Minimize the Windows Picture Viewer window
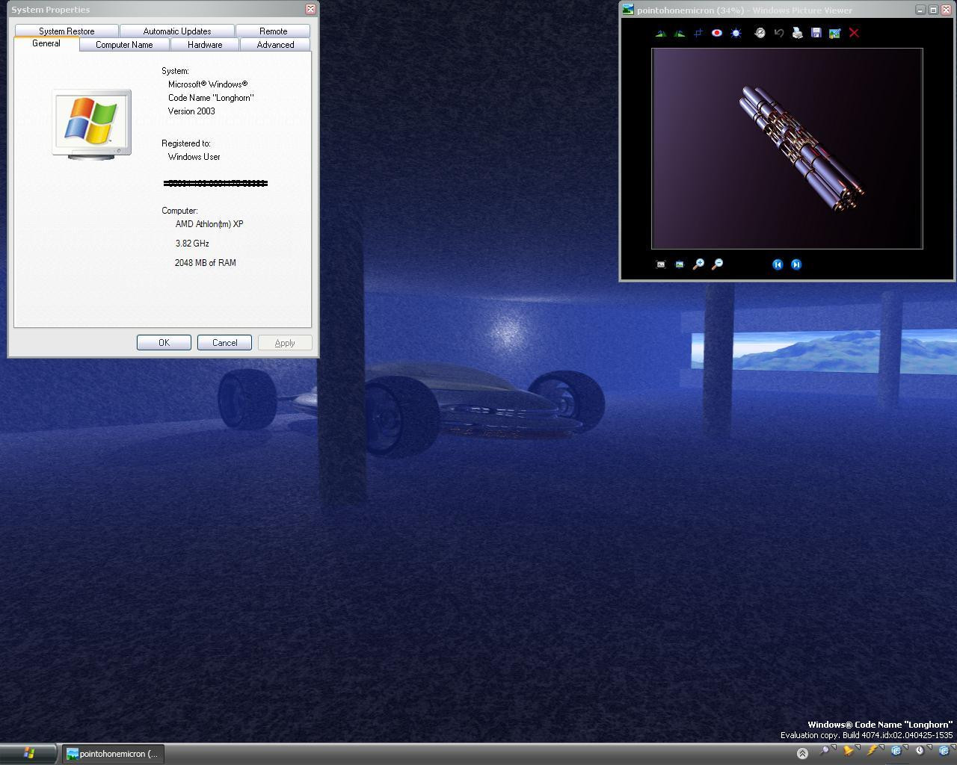957x765 pixels. [920, 10]
